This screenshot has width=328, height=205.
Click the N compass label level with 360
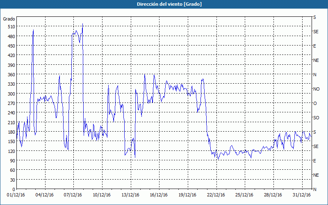314,75
